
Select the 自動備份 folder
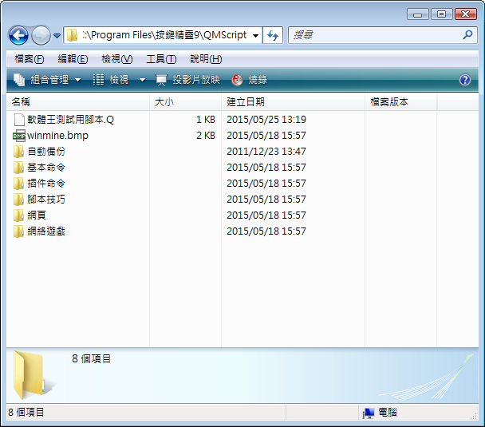45,152
